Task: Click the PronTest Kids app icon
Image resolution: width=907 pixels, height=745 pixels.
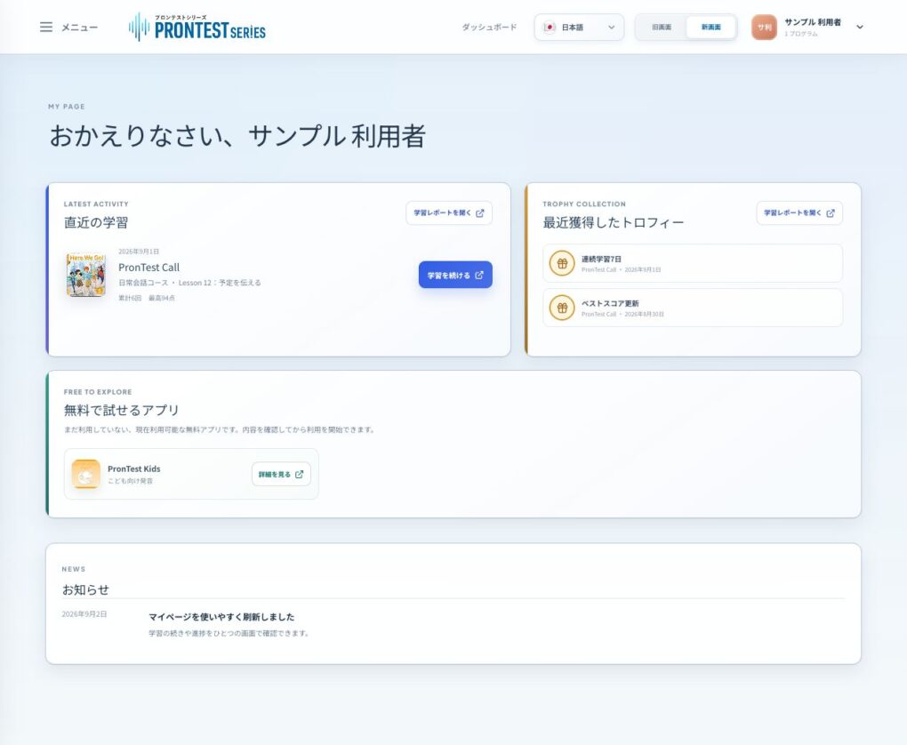Action: (x=85, y=475)
